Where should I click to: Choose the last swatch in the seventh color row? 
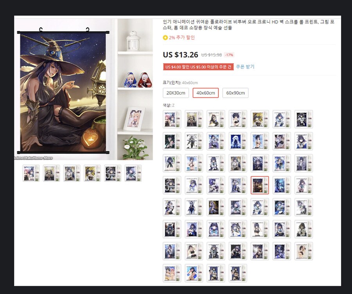pyautogui.click(x=304, y=251)
